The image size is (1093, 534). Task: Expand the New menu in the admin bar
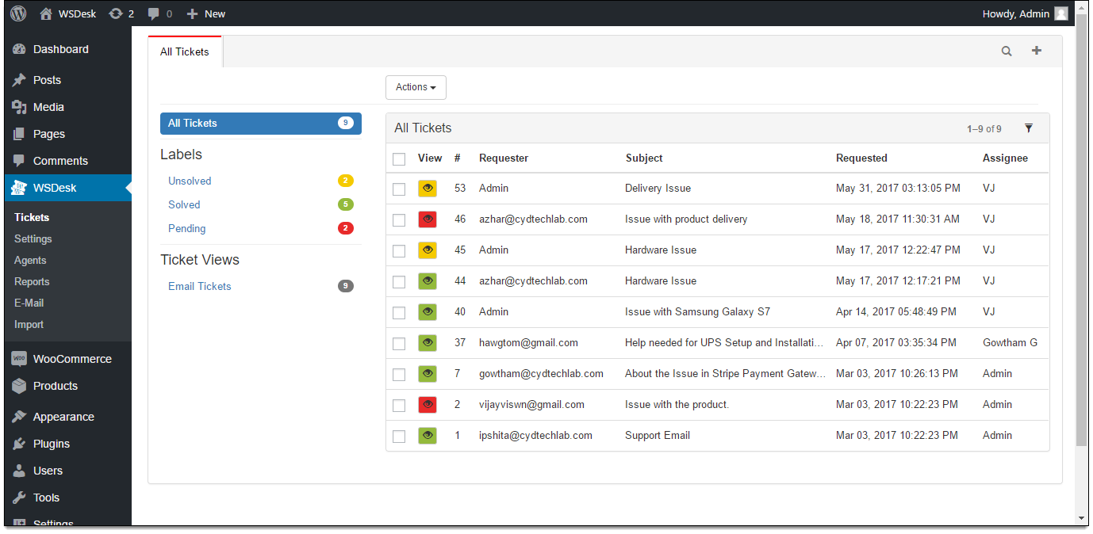point(205,13)
